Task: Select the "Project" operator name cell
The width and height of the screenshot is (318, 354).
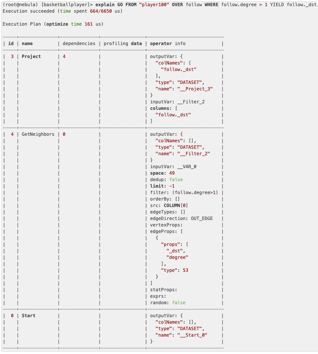Action: point(31,57)
